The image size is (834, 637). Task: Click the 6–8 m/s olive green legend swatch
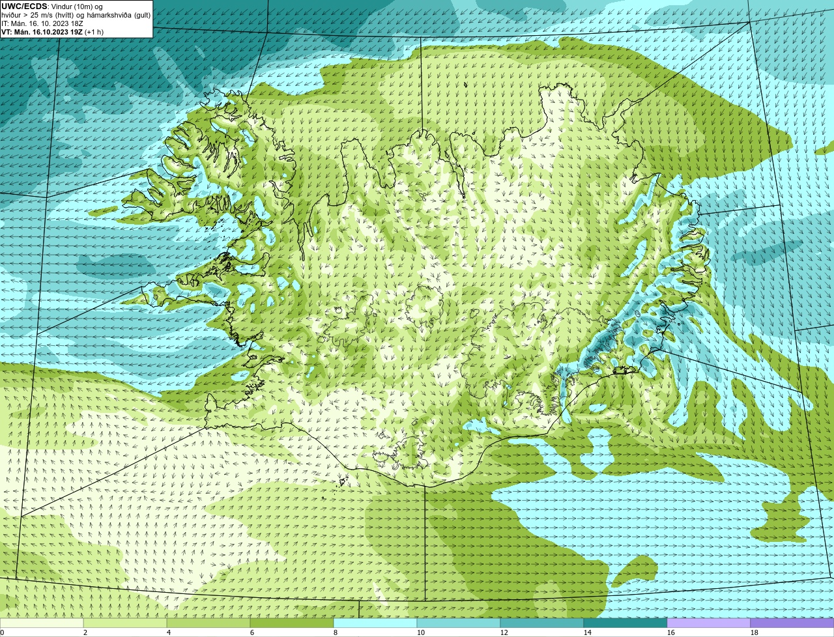point(292,623)
